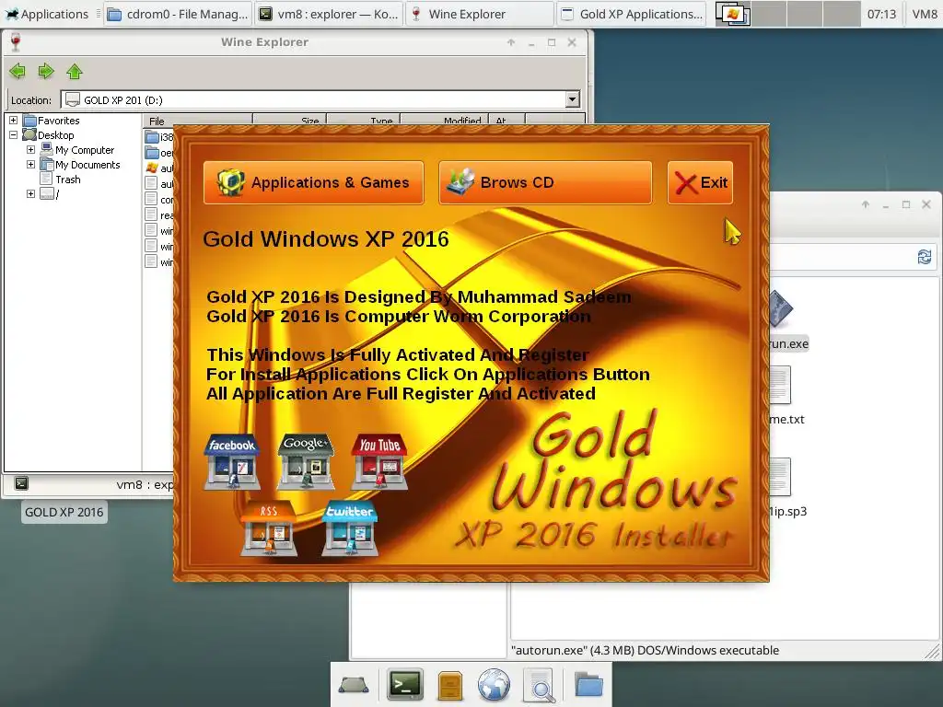Show desktop from the bottom dock
The height and width of the screenshot is (707, 943).
coord(354,685)
